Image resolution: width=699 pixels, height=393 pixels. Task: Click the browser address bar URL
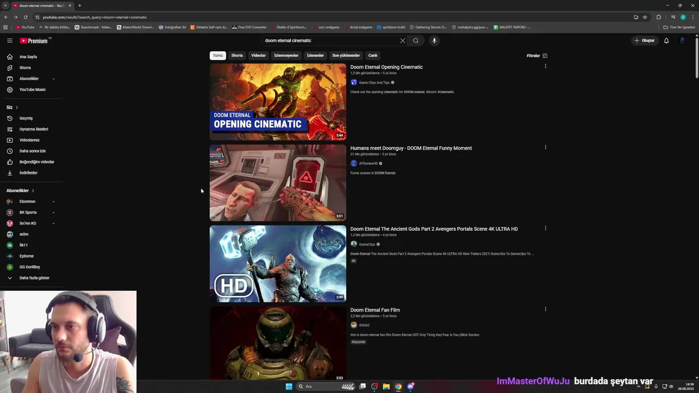(95, 17)
